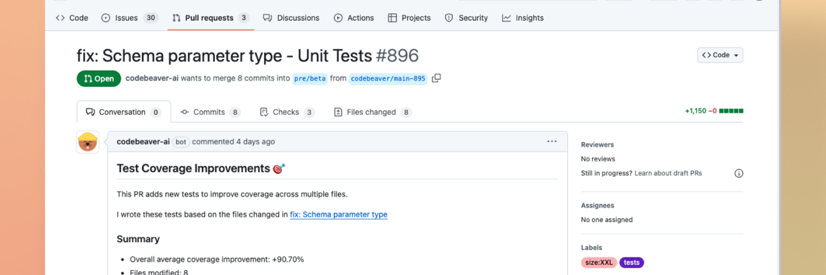Screen dimensions: 826x275
Task: Click the +1,150 −0 diffstat indicator
Action: 714,111
